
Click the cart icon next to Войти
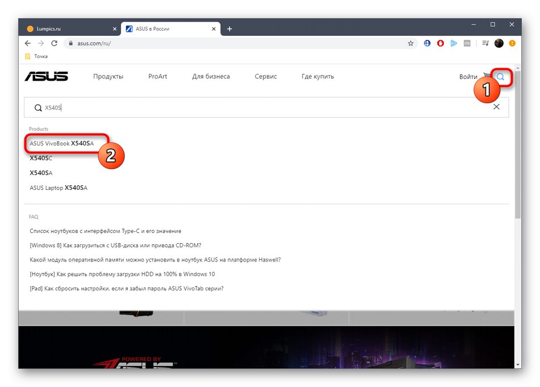tap(488, 75)
